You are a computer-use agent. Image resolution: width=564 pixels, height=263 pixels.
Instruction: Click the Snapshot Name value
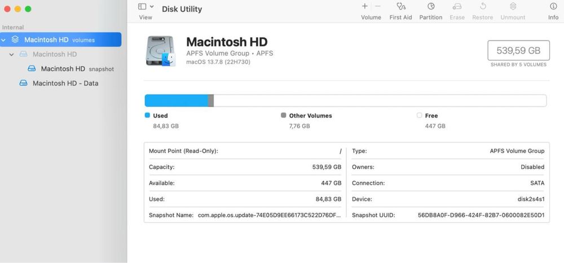click(x=270, y=215)
